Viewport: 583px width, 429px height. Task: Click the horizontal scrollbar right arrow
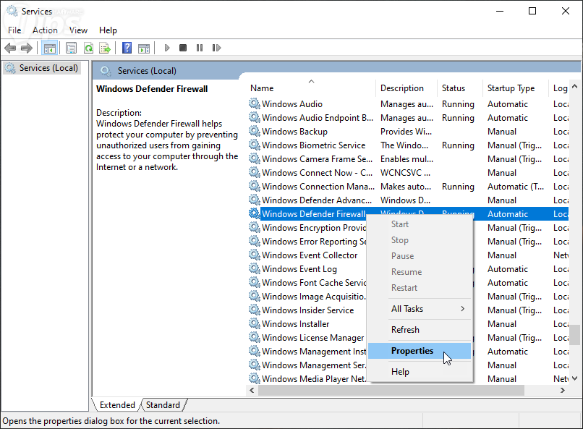coord(563,391)
